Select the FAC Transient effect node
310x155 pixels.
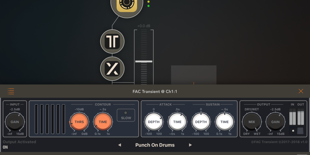(x=112, y=42)
